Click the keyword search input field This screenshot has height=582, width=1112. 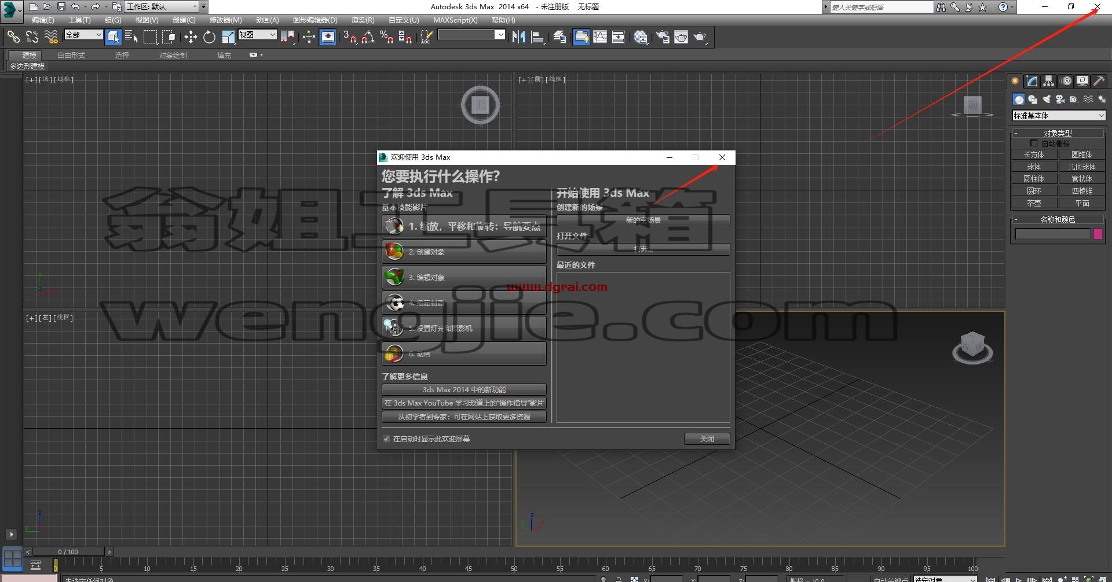881,7
